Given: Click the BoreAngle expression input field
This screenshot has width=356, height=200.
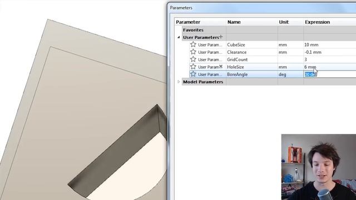Looking at the screenshot, I should coord(330,74).
